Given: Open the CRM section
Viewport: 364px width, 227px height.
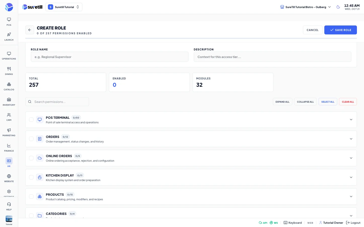Looking at the screenshot, I should 9,117.
